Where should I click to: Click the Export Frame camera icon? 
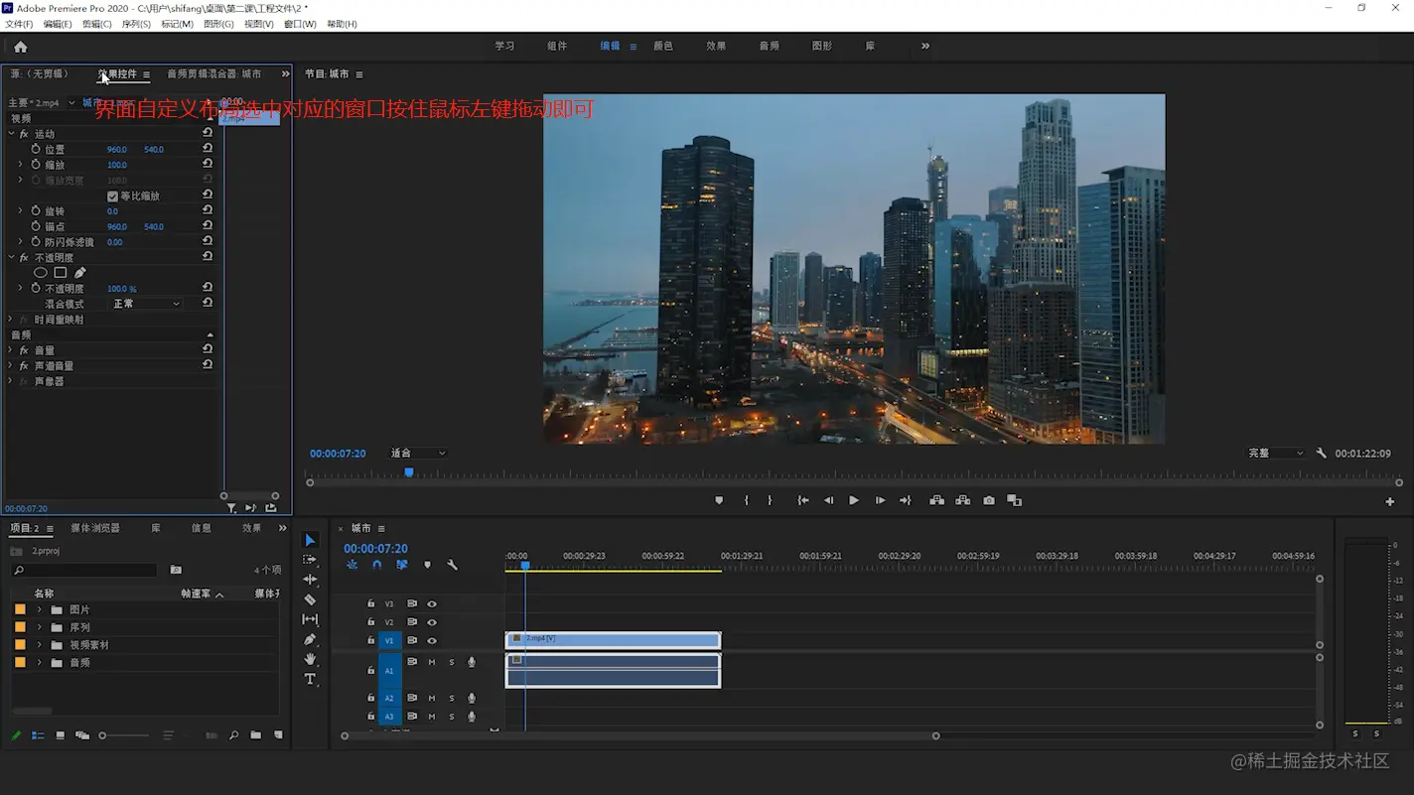tap(989, 501)
